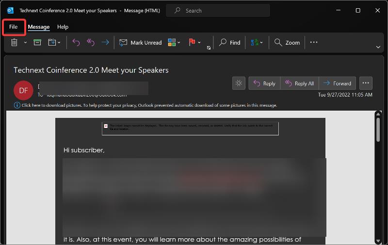Click the Zoom magnifier button
This screenshot has width=388, height=245.
287,43
